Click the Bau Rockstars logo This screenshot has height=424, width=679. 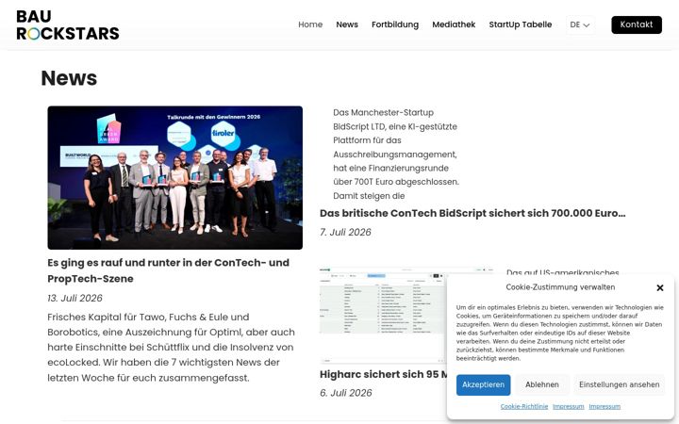pos(68,25)
